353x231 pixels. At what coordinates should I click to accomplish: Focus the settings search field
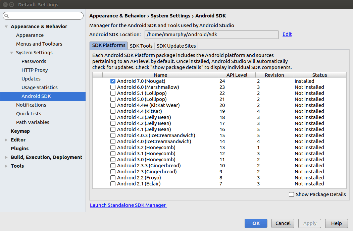pos(45,16)
